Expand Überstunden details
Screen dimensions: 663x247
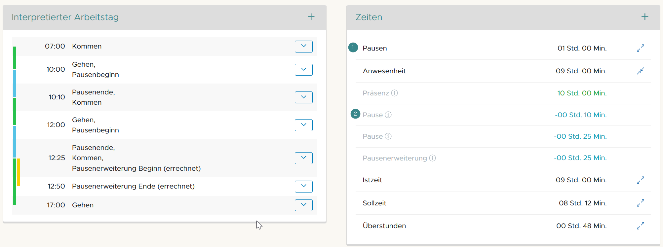coord(641,226)
